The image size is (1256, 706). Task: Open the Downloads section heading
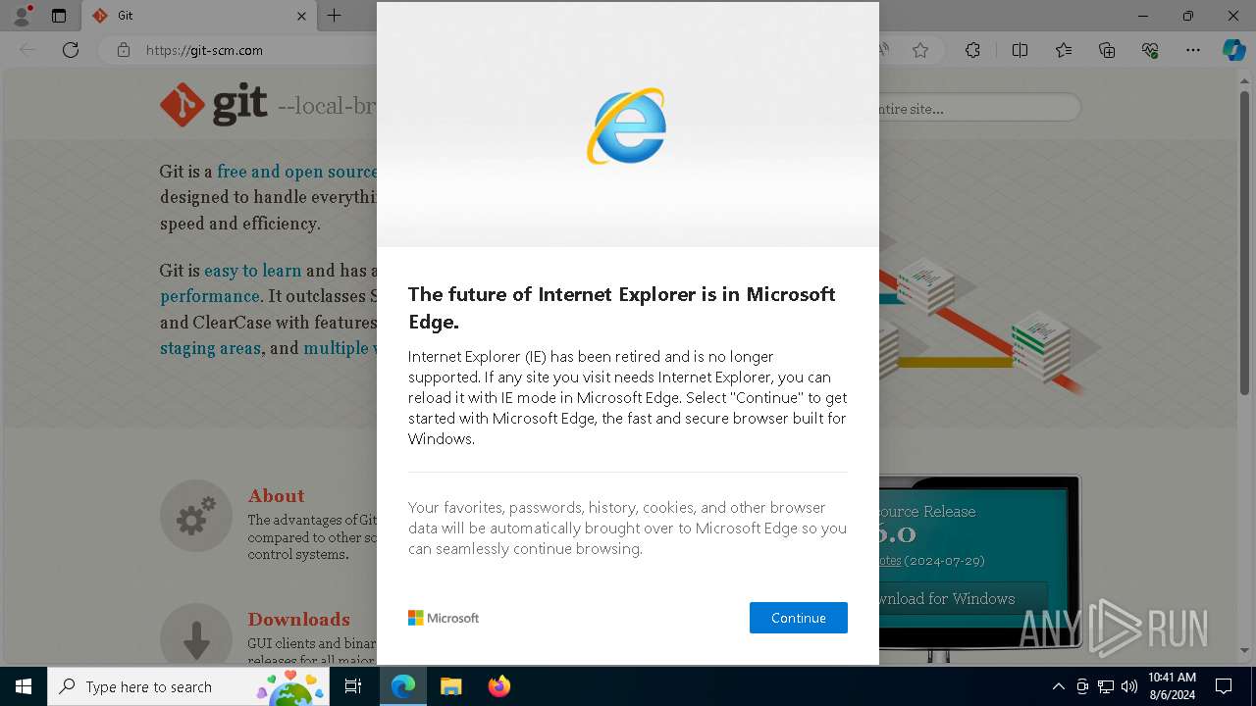298,620
